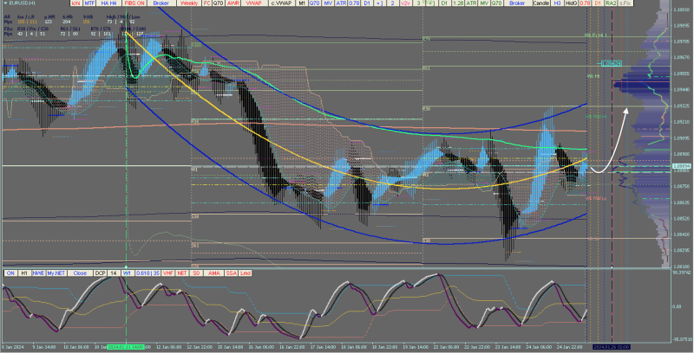The image size is (694, 353).
Task: Click the 2024.01.26 02:00 time label
Action: click(612, 347)
